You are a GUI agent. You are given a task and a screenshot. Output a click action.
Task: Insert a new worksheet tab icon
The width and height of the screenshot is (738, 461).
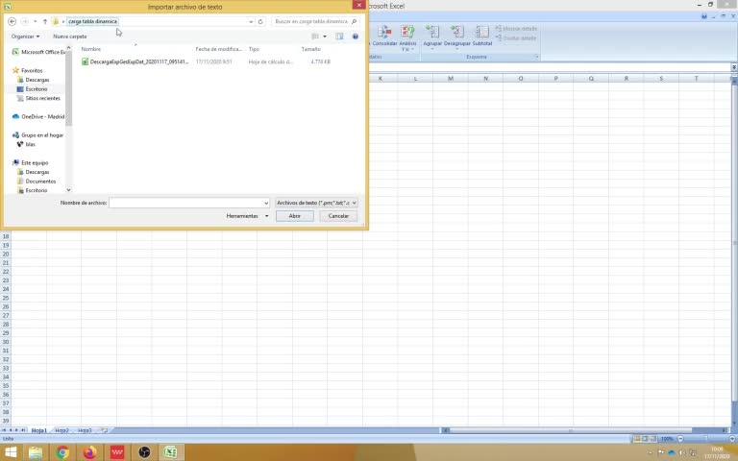(x=105, y=430)
